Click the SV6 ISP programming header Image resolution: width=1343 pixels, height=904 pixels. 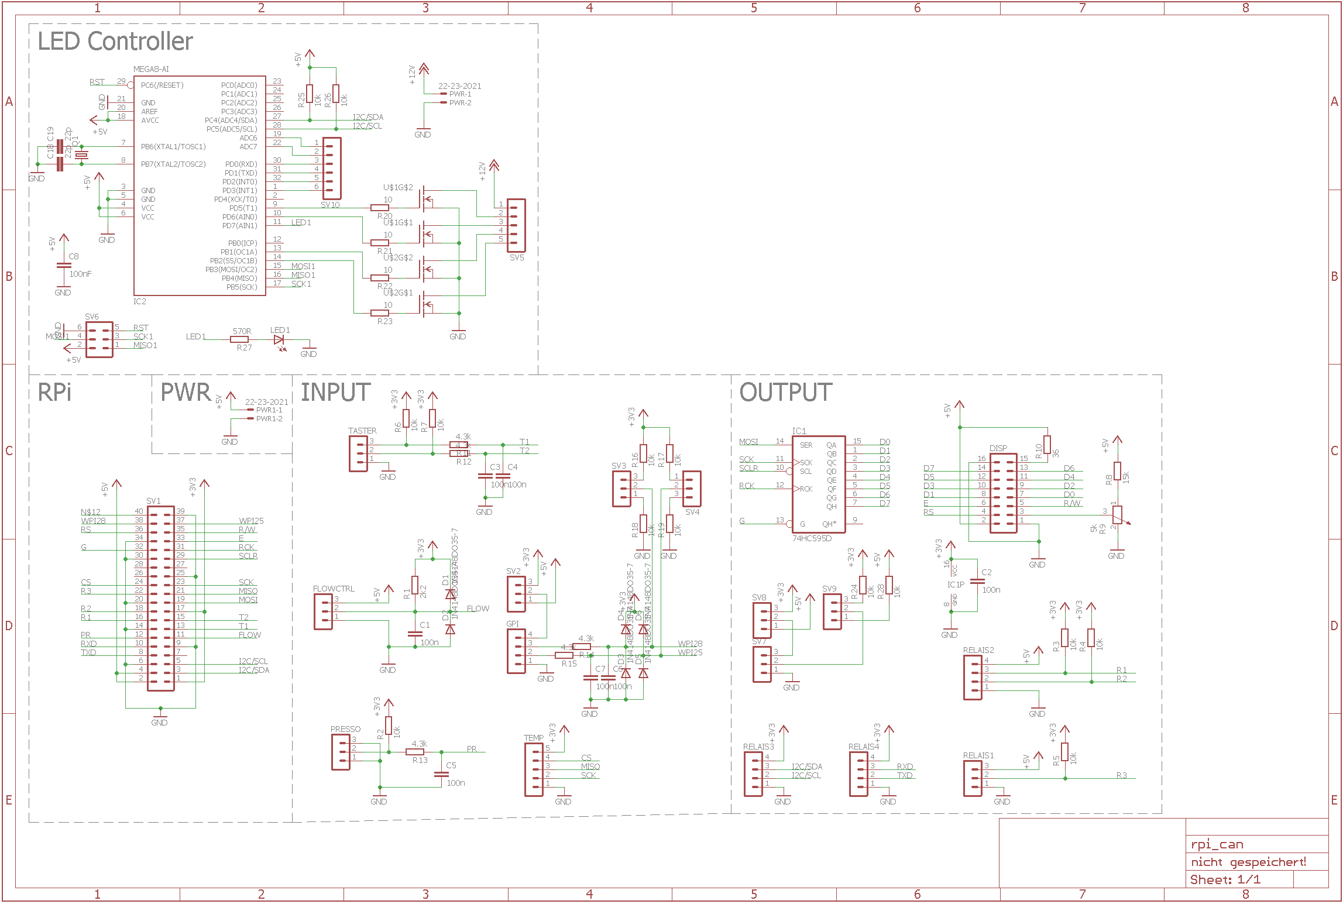(x=99, y=339)
